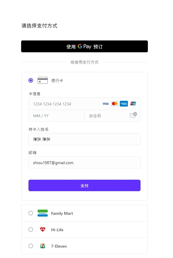Click the UnionPay card logo

133,104
